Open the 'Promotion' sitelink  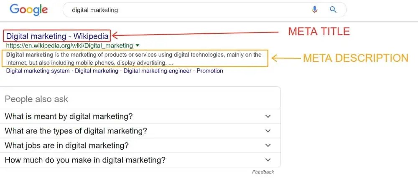tap(210, 71)
